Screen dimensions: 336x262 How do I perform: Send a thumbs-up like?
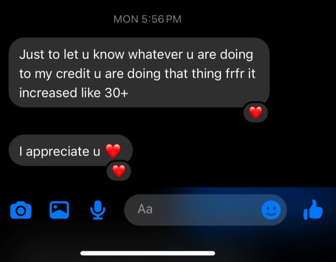pos(313,210)
